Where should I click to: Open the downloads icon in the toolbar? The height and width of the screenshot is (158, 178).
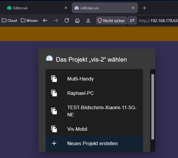point(88,21)
